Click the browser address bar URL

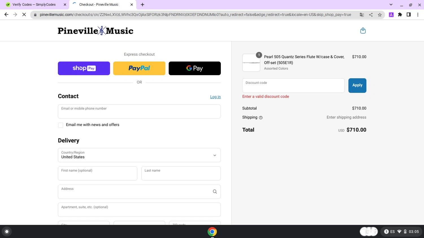(195, 15)
